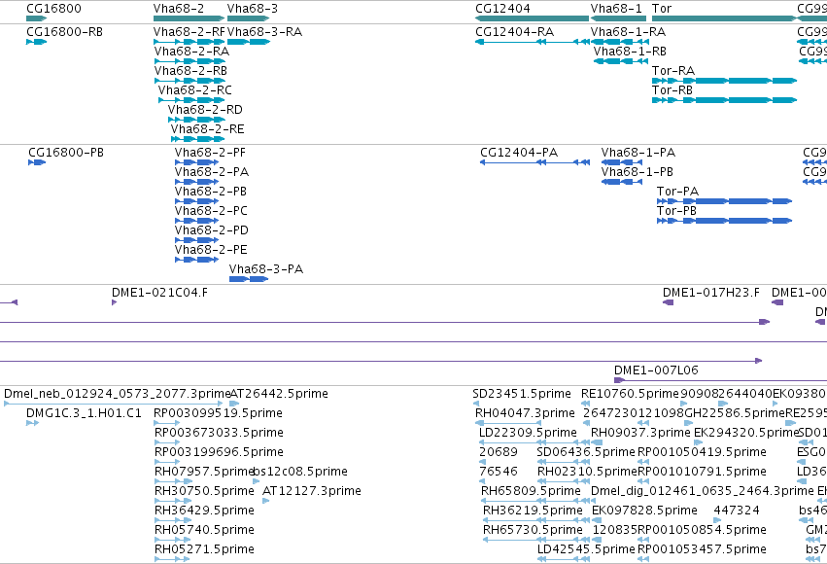Select EST RH09037.3prime
The width and height of the screenshot is (827, 564).
pos(596,442)
